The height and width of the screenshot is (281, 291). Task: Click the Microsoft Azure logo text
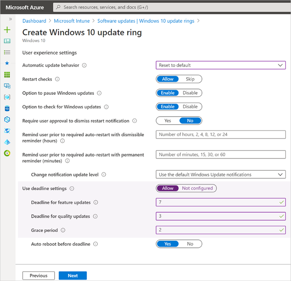tap(25, 8)
